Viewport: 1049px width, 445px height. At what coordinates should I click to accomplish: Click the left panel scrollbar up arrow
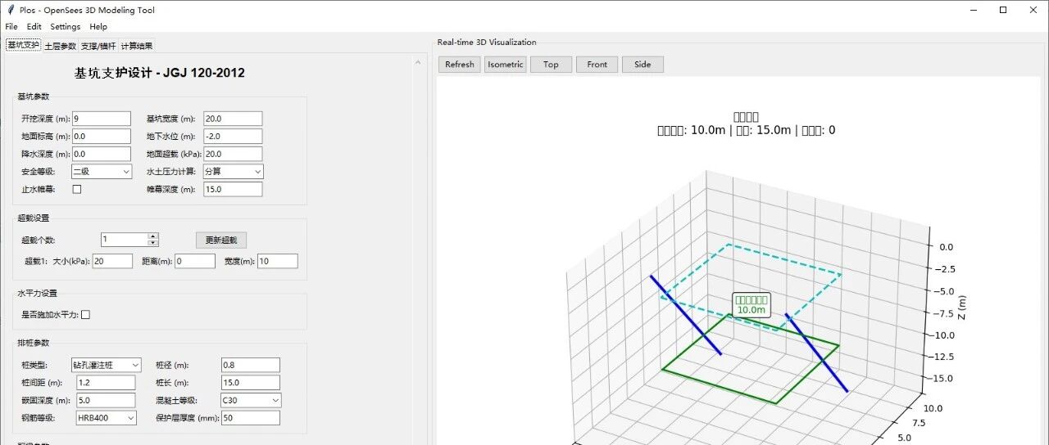click(x=418, y=63)
